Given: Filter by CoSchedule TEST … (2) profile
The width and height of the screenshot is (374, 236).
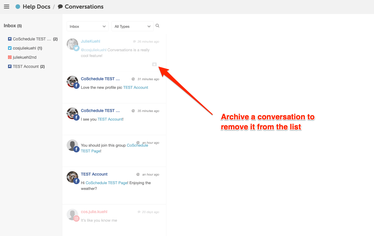Looking at the screenshot, I should point(33,39).
